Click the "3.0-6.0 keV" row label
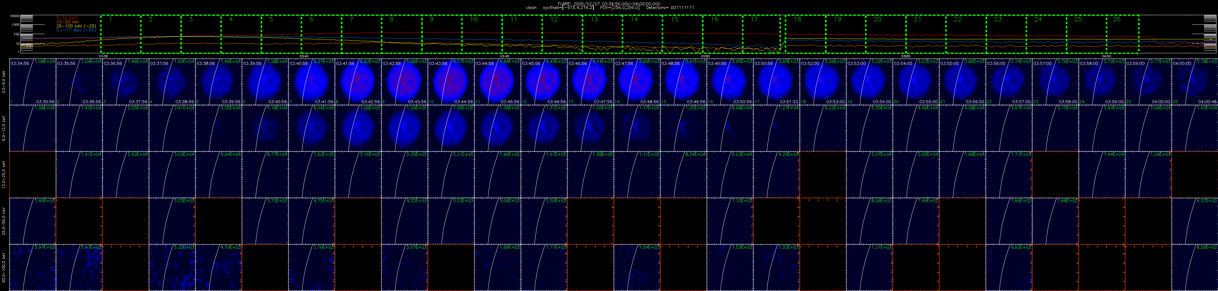The image size is (1218, 291). pos(4,81)
